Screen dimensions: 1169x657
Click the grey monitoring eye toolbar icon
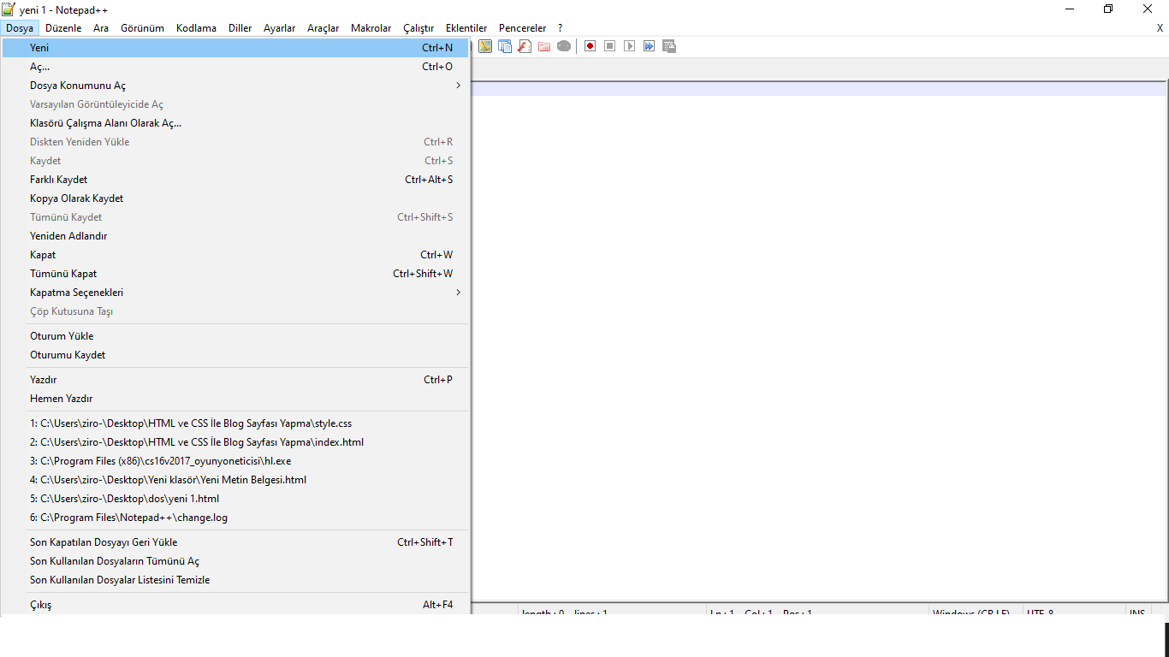(x=564, y=46)
